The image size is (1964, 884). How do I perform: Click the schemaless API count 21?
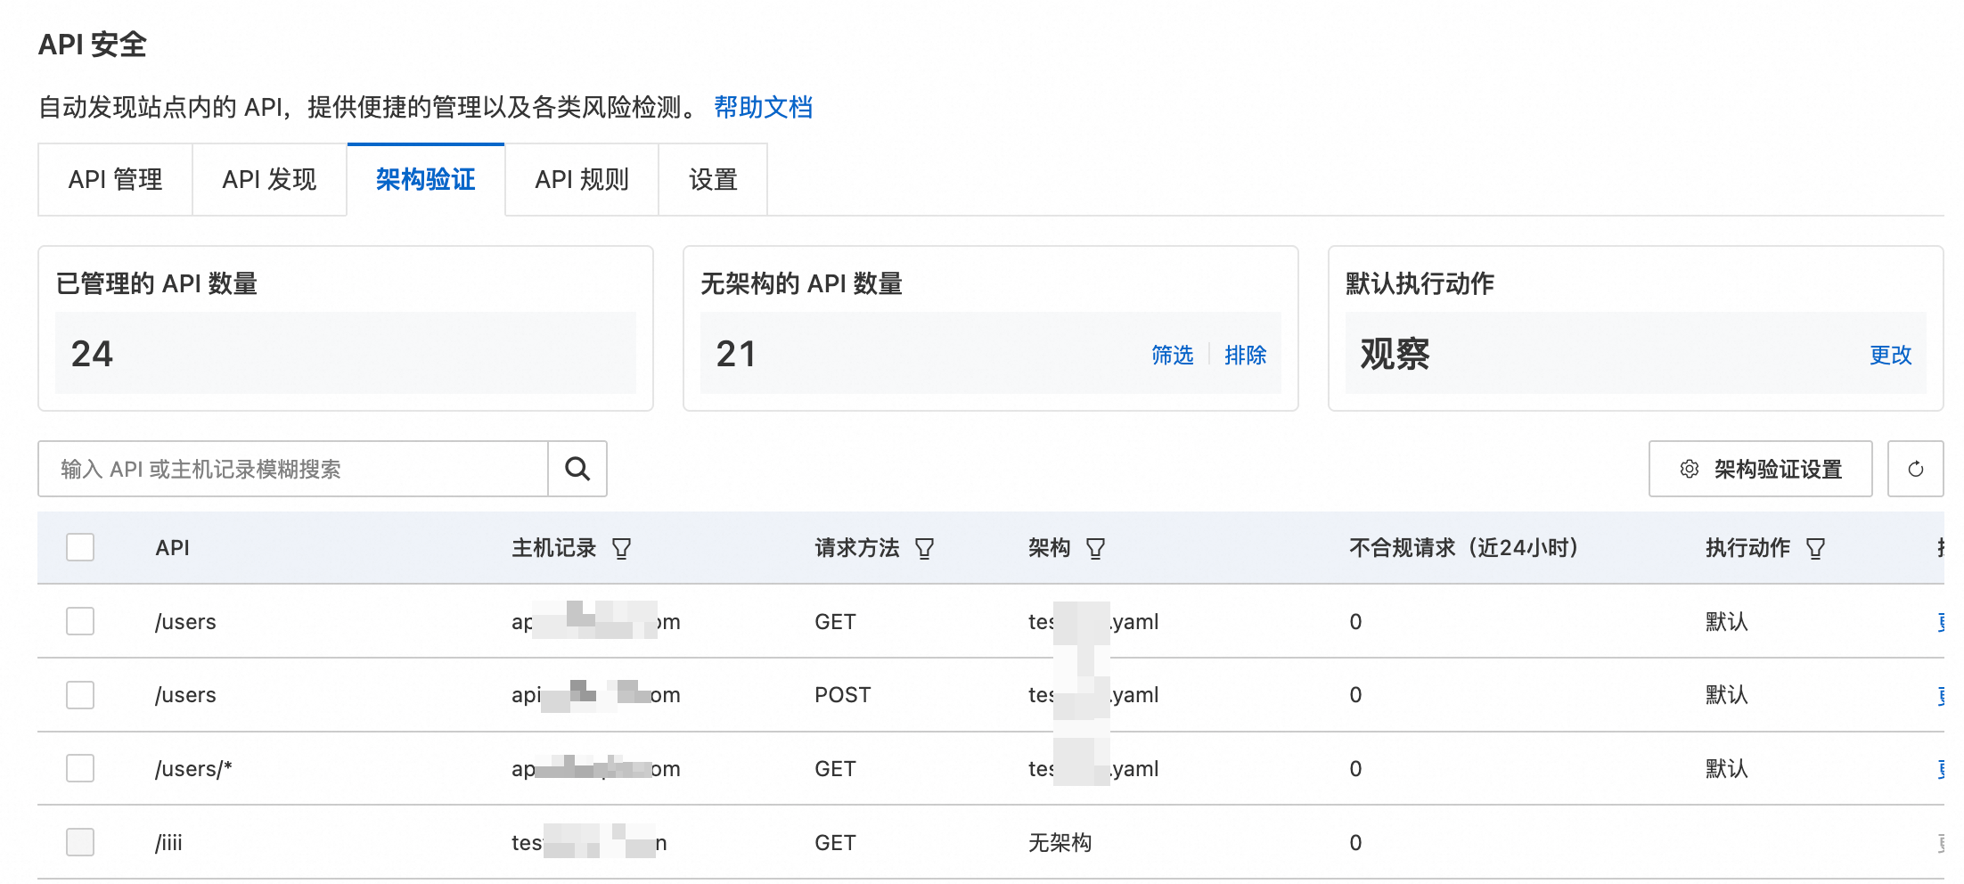736,354
